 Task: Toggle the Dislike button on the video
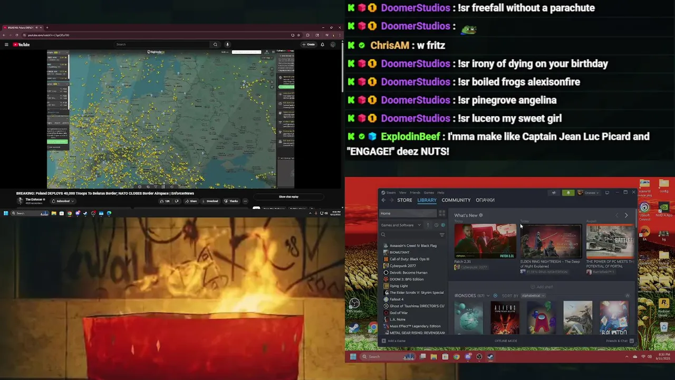177,201
